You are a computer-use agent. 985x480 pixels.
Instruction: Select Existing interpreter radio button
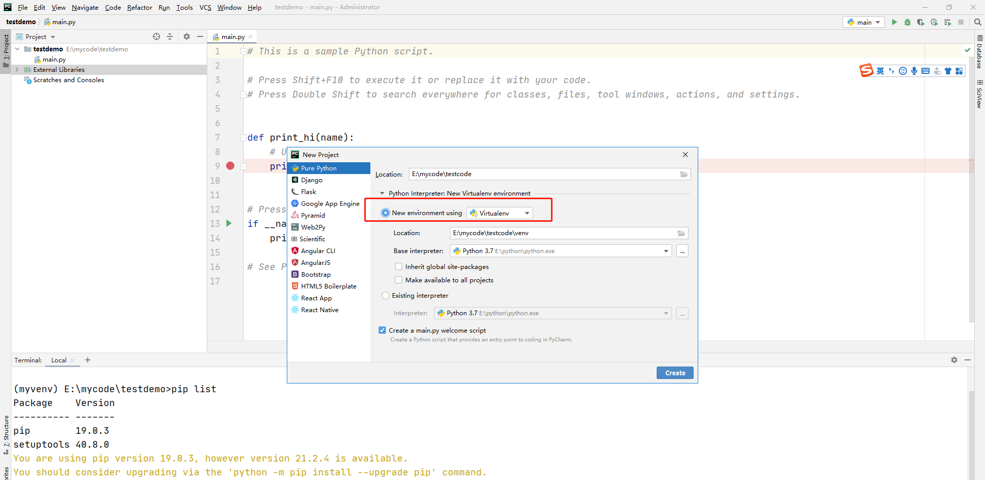click(x=385, y=296)
